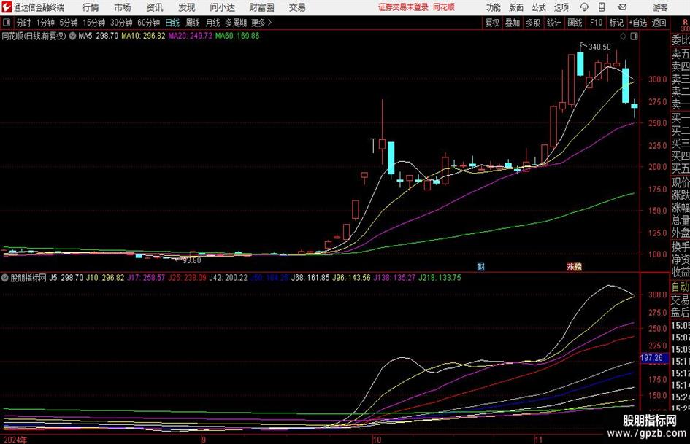Click the month 11 marker on time axis
Image resolution: width=690 pixels, height=444 pixels.
pyautogui.click(x=538, y=440)
